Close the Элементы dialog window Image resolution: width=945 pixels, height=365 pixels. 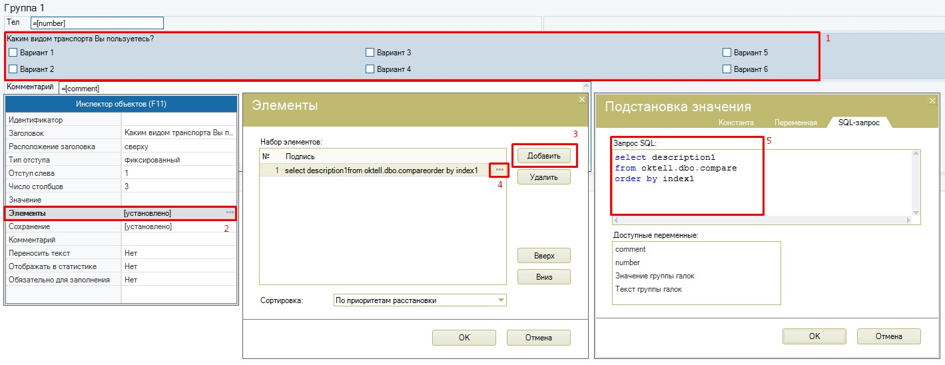click(x=581, y=99)
